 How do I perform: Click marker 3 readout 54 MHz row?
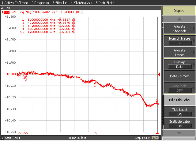49,26
